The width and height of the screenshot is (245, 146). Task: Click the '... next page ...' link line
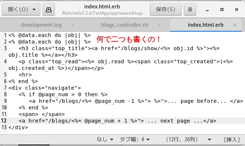(x=118, y=121)
